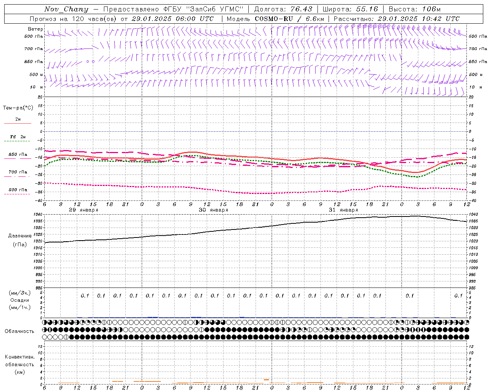Click the Td 2м dew point legend entry
Screen dimensions: 489x391
18,137
